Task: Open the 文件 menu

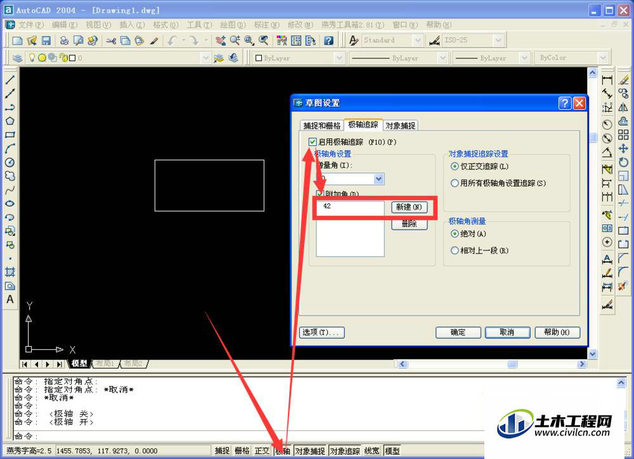Action: click(x=31, y=25)
